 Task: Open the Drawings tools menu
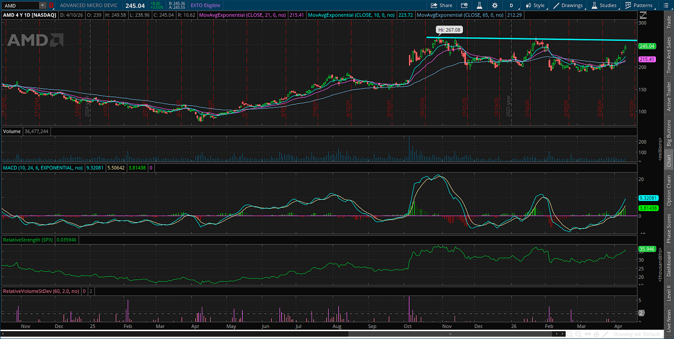coord(568,6)
